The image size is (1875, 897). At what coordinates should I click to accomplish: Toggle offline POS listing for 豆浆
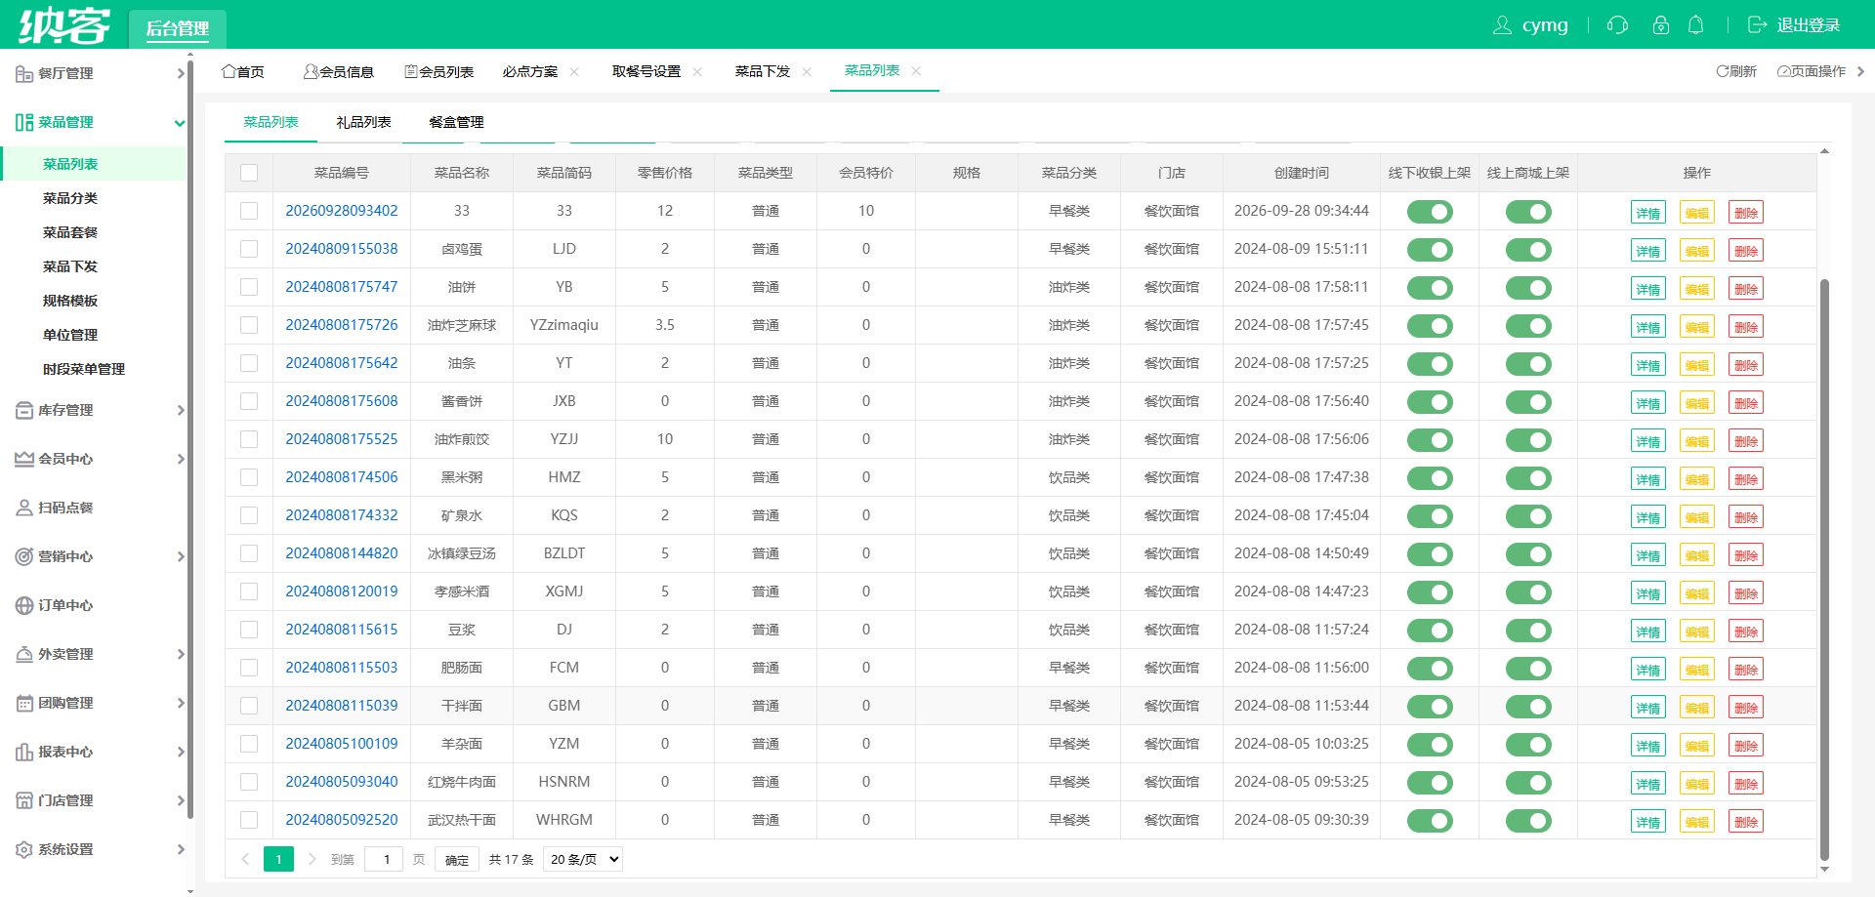point(1430,631)
